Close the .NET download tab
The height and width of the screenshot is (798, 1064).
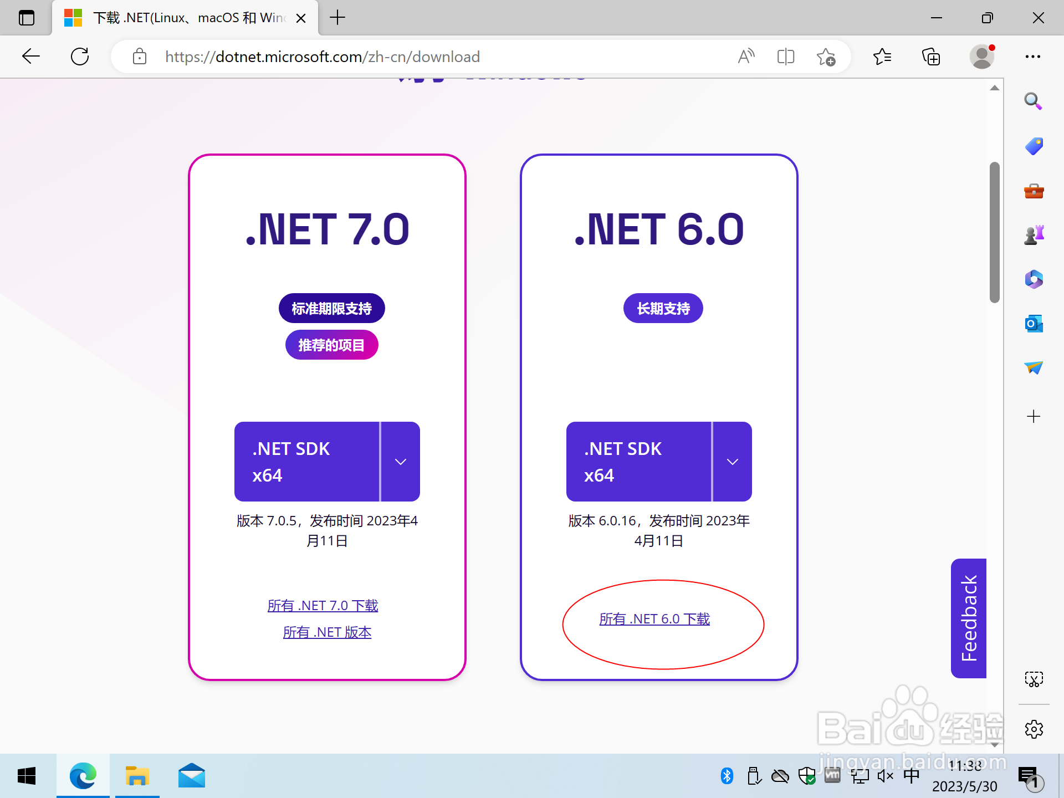tap(301, 18)
